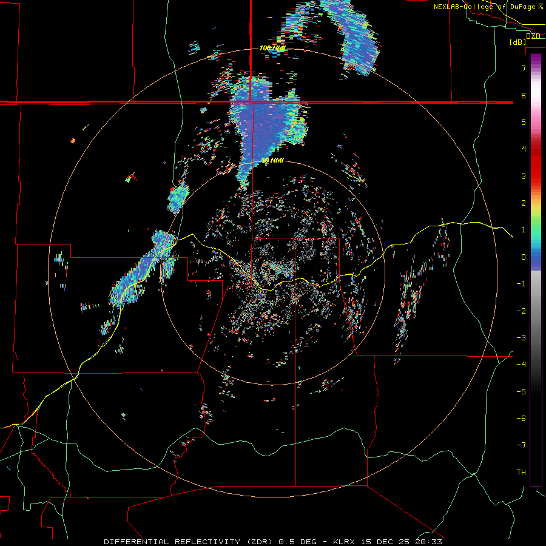The image size is (546, 546).
Task: Click the scale value -5
Action: (x=521, y=392)
